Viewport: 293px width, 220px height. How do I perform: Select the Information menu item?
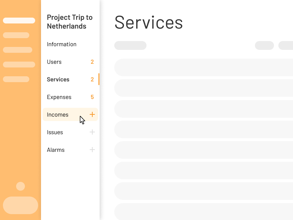[x=62, y=44]
